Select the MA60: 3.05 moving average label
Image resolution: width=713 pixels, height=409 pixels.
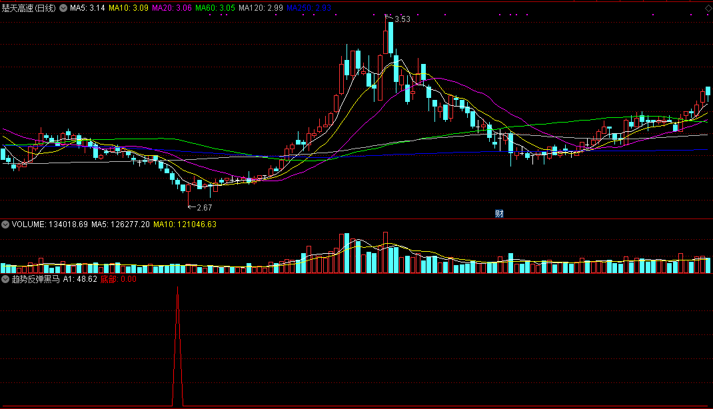tap(215, 8)
